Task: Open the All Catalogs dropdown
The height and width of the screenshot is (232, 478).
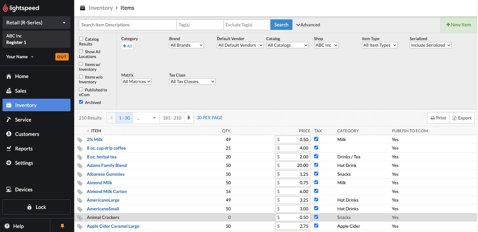Action: (x=287, y=45)
